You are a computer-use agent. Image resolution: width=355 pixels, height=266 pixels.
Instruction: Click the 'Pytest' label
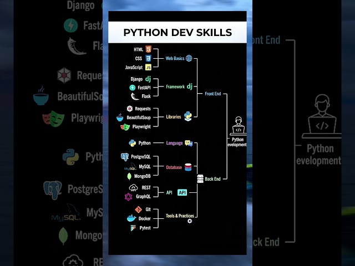(x=145, y=228)
